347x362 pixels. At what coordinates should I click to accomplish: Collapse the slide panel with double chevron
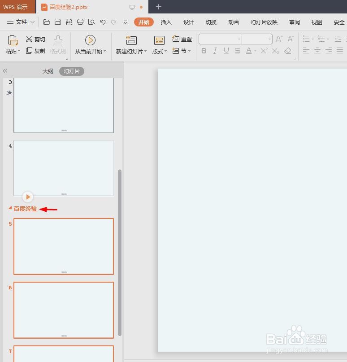[5, 71]
